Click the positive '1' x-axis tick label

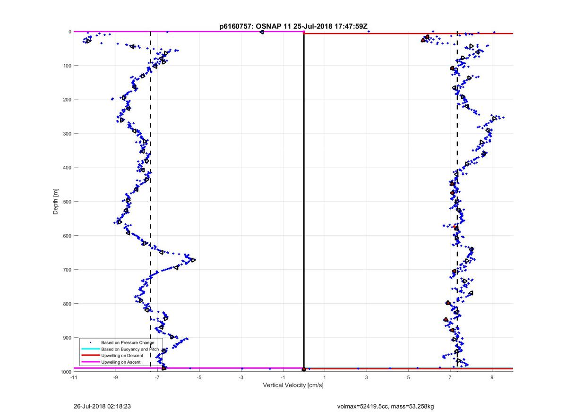coord(325,377)
